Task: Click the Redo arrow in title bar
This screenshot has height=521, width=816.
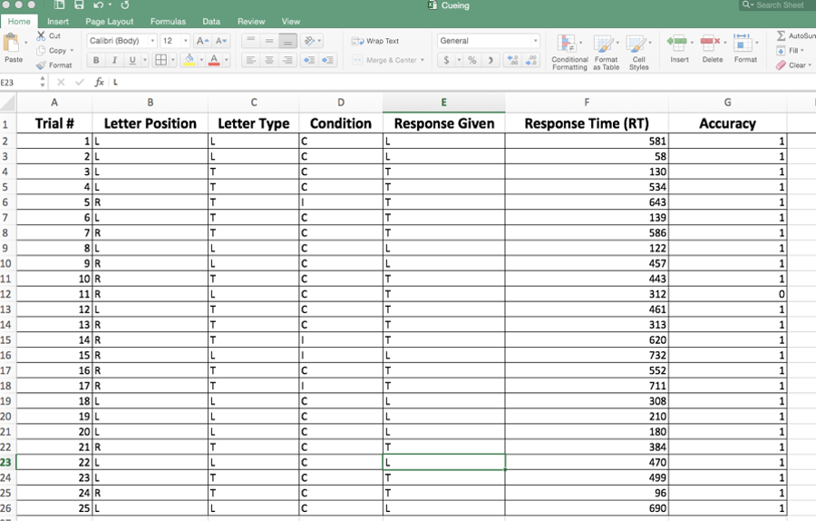Action: [125, 5]
